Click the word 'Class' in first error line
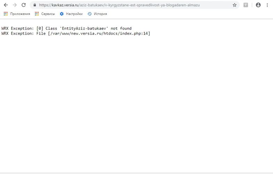Image resolution: width=273 pixels, height=174 pixels. click(x=51, y=28)
